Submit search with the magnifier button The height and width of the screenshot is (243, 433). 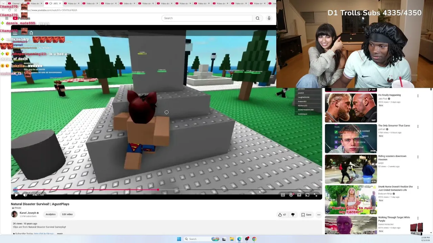point(257,18)
